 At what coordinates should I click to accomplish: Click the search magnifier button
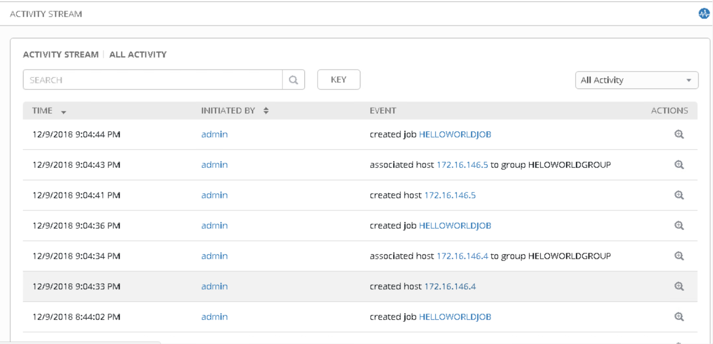(293, 80)
